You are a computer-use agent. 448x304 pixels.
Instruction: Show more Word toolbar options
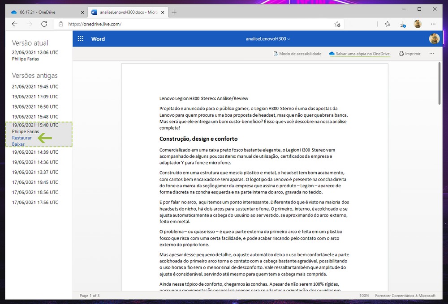(x=431, y=53)
